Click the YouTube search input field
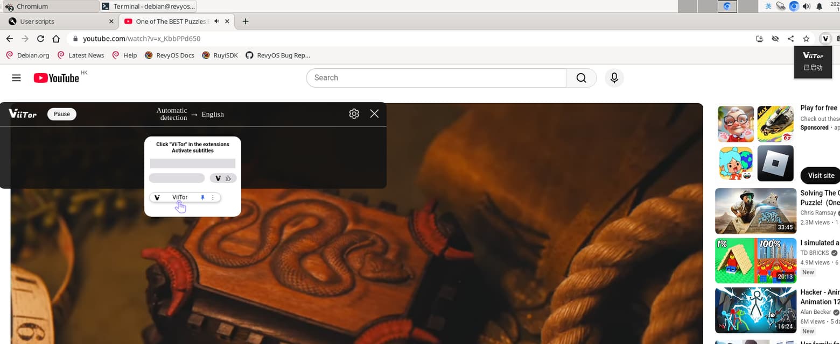This screenshot has width=840, height=344. pyautogui.click(x=436, y=78)
